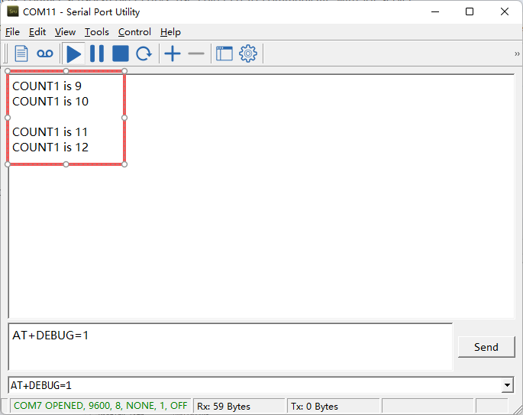Open the Edit menu

click(x=37, y=32)
